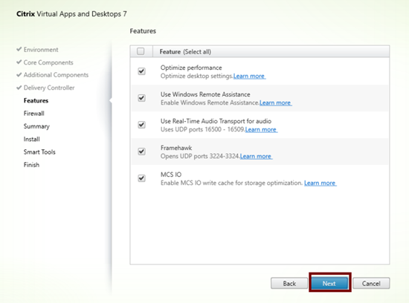409x303 pixels.
Task: Select the Finish step in sidebar
Action: (31, 165)
